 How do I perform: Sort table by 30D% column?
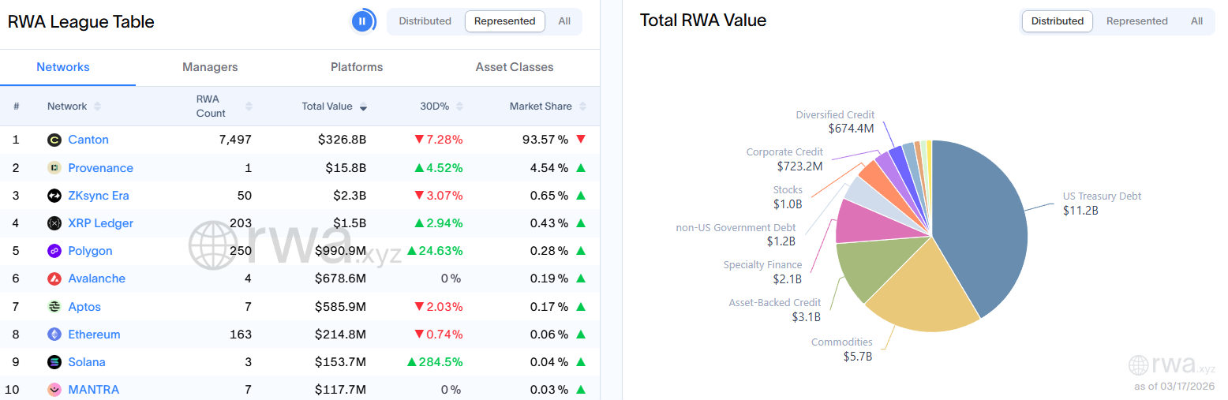click(442, 107)
